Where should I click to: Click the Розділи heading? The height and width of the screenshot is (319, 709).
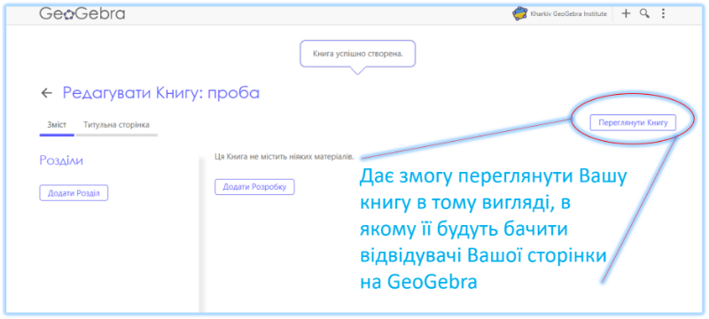[x=61, y=160]
